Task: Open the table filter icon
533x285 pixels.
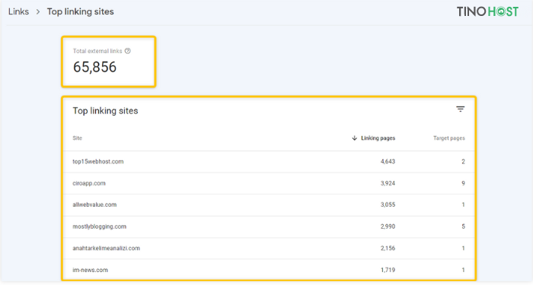Action: point(460,109)
